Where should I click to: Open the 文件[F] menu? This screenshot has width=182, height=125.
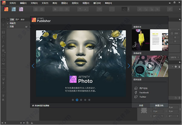click(x=13, y=3)
